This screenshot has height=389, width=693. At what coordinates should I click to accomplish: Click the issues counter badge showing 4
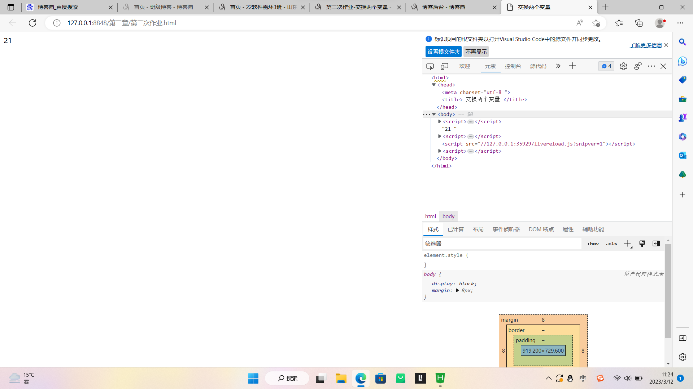point(606,66)
